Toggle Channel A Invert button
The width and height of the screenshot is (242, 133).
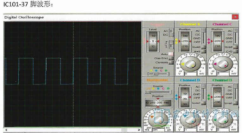point(203,47)
